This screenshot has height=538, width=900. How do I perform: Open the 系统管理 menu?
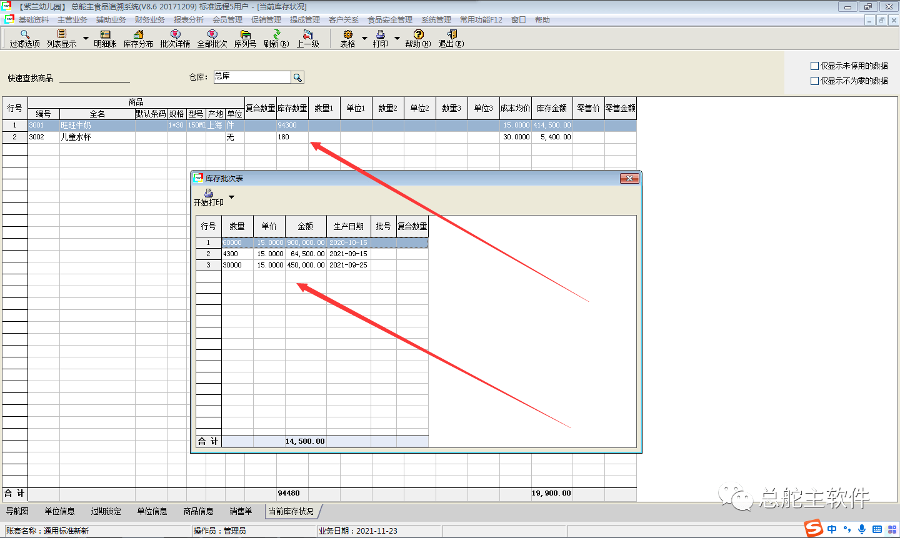(x=436, y=20)
